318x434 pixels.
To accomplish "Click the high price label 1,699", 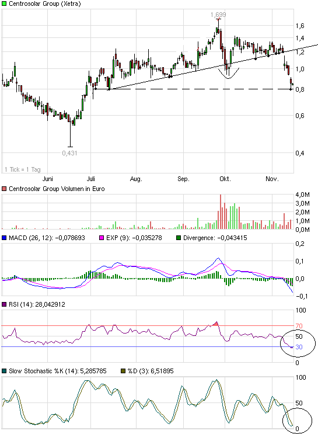I will [218, 15].
